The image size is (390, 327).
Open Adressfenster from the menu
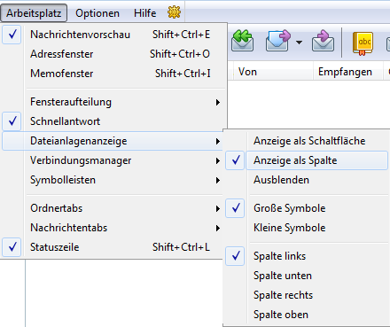(114, 54)
